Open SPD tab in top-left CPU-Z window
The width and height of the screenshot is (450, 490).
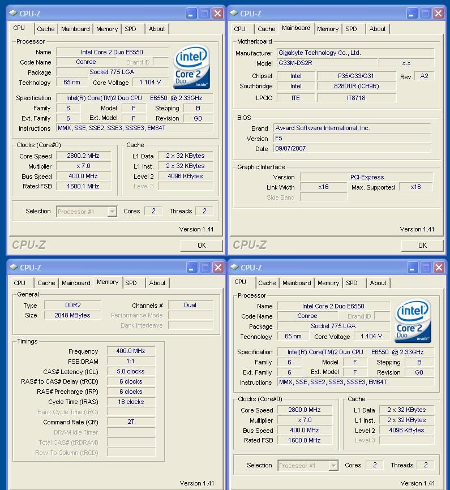(130, 29)
